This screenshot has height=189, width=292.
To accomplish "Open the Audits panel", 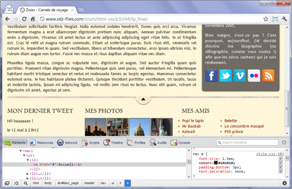I will coord(158,143).
